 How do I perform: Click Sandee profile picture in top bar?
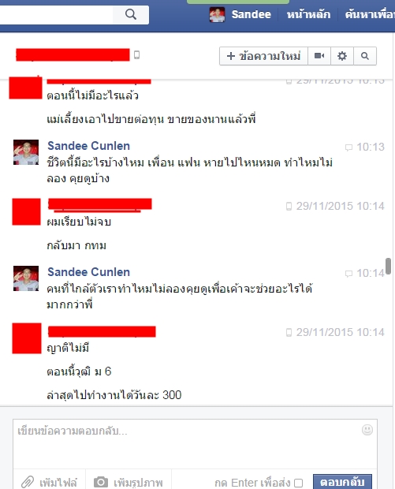(x=217, y=15)
